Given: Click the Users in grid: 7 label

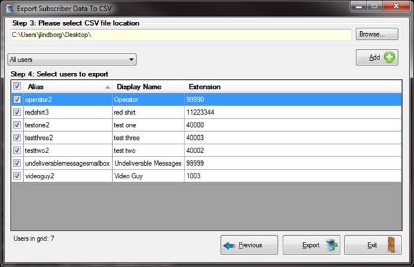Looking at the screenshot, I should 34,239.
